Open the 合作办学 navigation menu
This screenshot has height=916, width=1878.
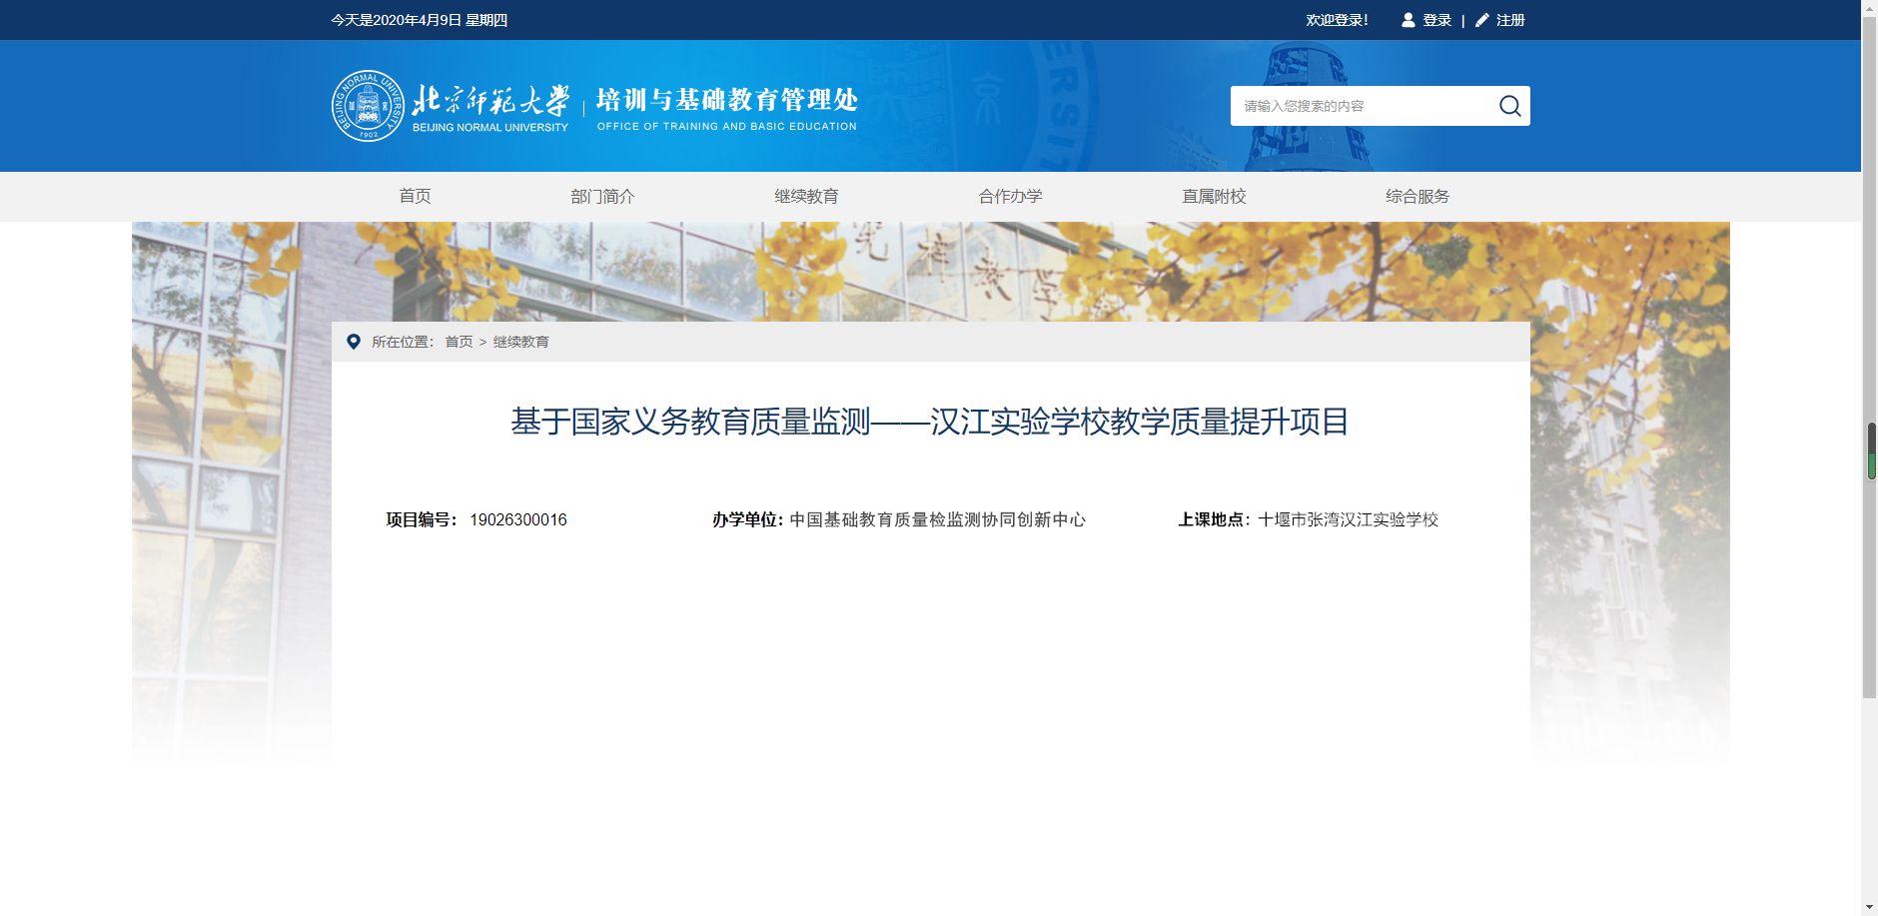tap(1011, 196)
